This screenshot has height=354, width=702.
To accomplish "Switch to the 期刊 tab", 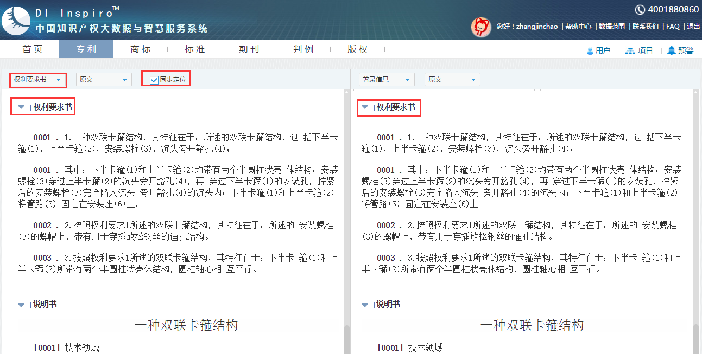I will pyautogui.click(x=249, y=49).
